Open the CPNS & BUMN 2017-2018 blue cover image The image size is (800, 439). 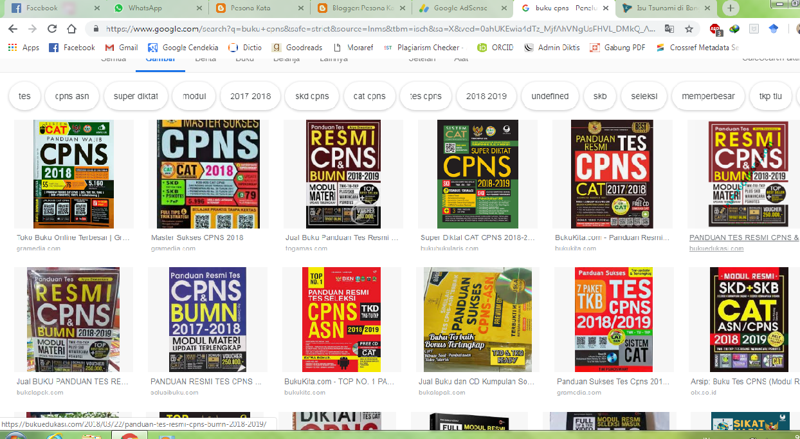coord(208,320)
